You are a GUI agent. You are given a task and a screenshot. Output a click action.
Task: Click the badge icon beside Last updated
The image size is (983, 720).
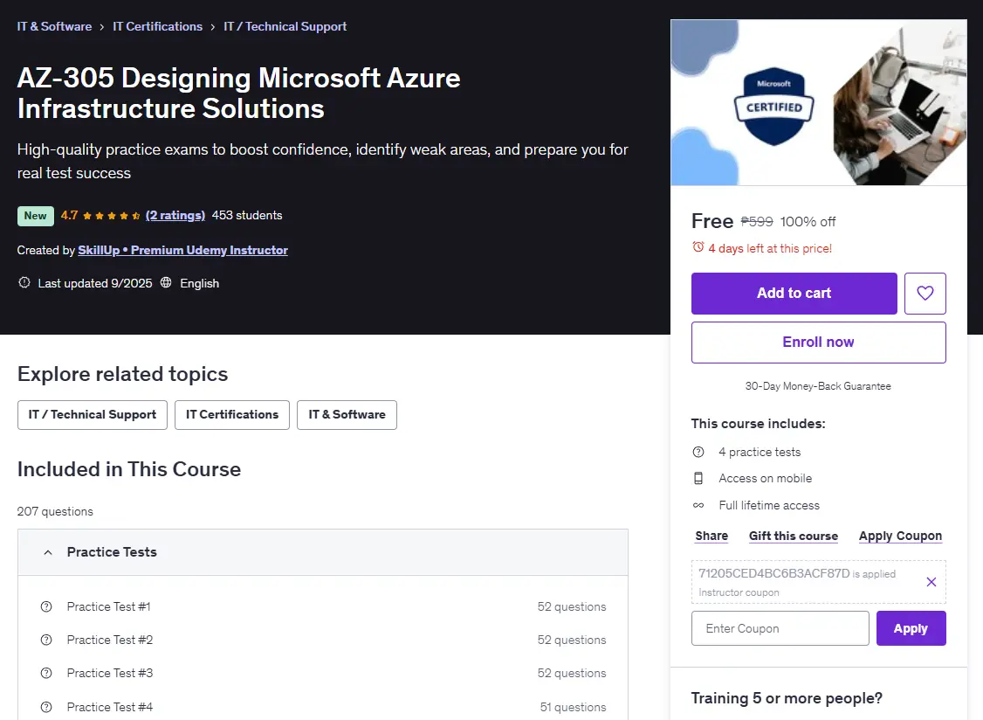[x=24, y=282]
